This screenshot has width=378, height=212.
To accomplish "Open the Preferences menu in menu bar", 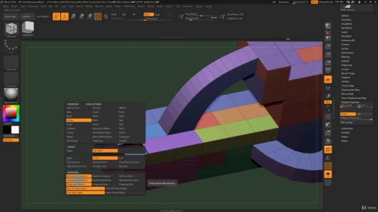I will point(129,6).
